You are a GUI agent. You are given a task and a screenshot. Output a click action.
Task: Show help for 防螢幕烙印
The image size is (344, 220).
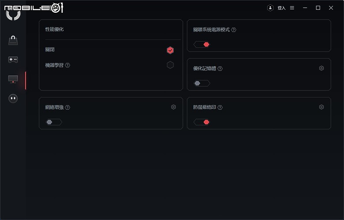(x=220, y=107)
